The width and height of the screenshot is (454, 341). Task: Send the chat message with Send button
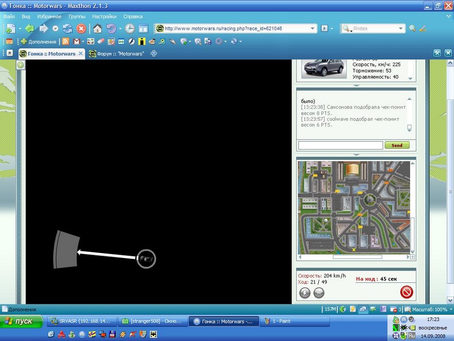pyautogui.click(x=397, y=145)
